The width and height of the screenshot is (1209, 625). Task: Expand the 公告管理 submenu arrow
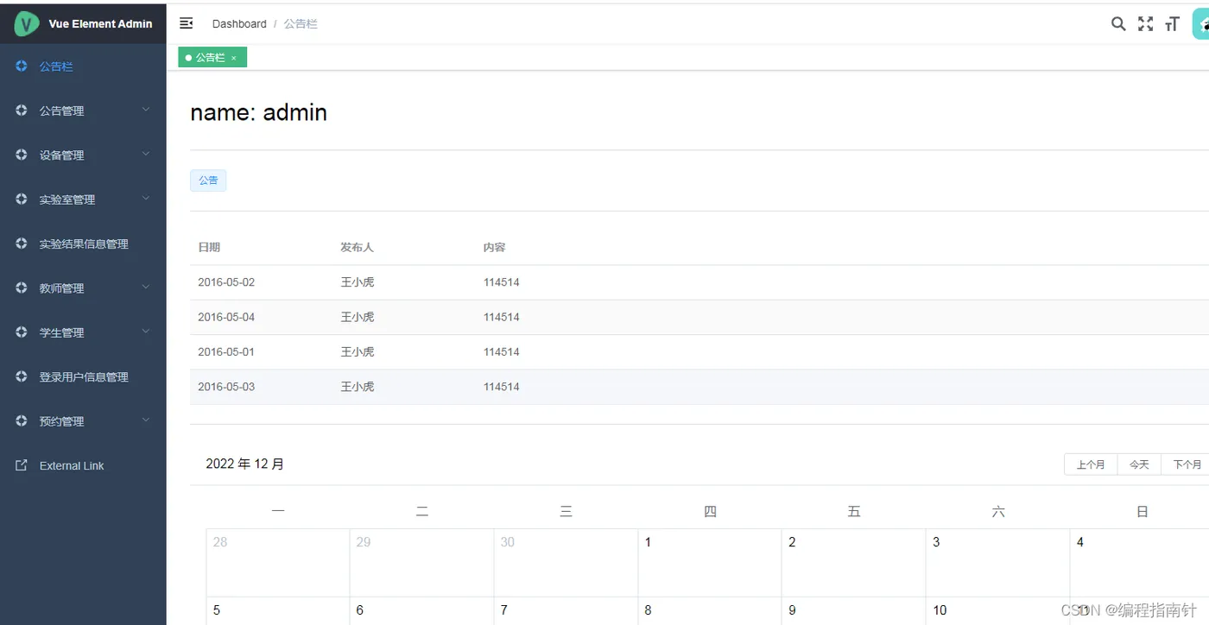pyautogui.click(x=145, y=110)
